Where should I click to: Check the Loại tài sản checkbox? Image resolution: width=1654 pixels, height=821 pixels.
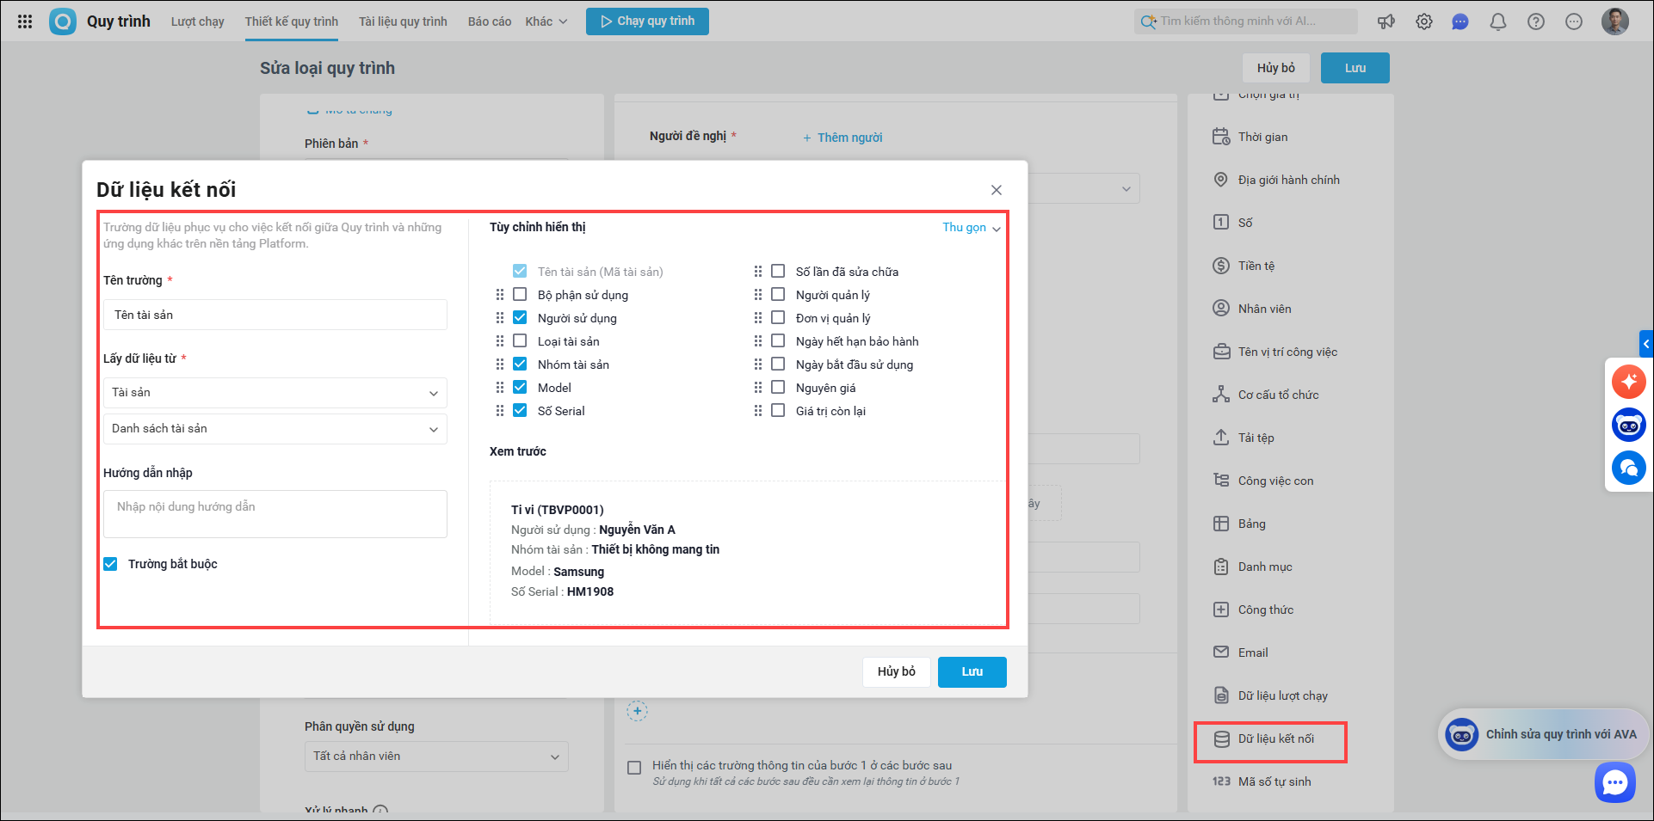tap(520, 341)
